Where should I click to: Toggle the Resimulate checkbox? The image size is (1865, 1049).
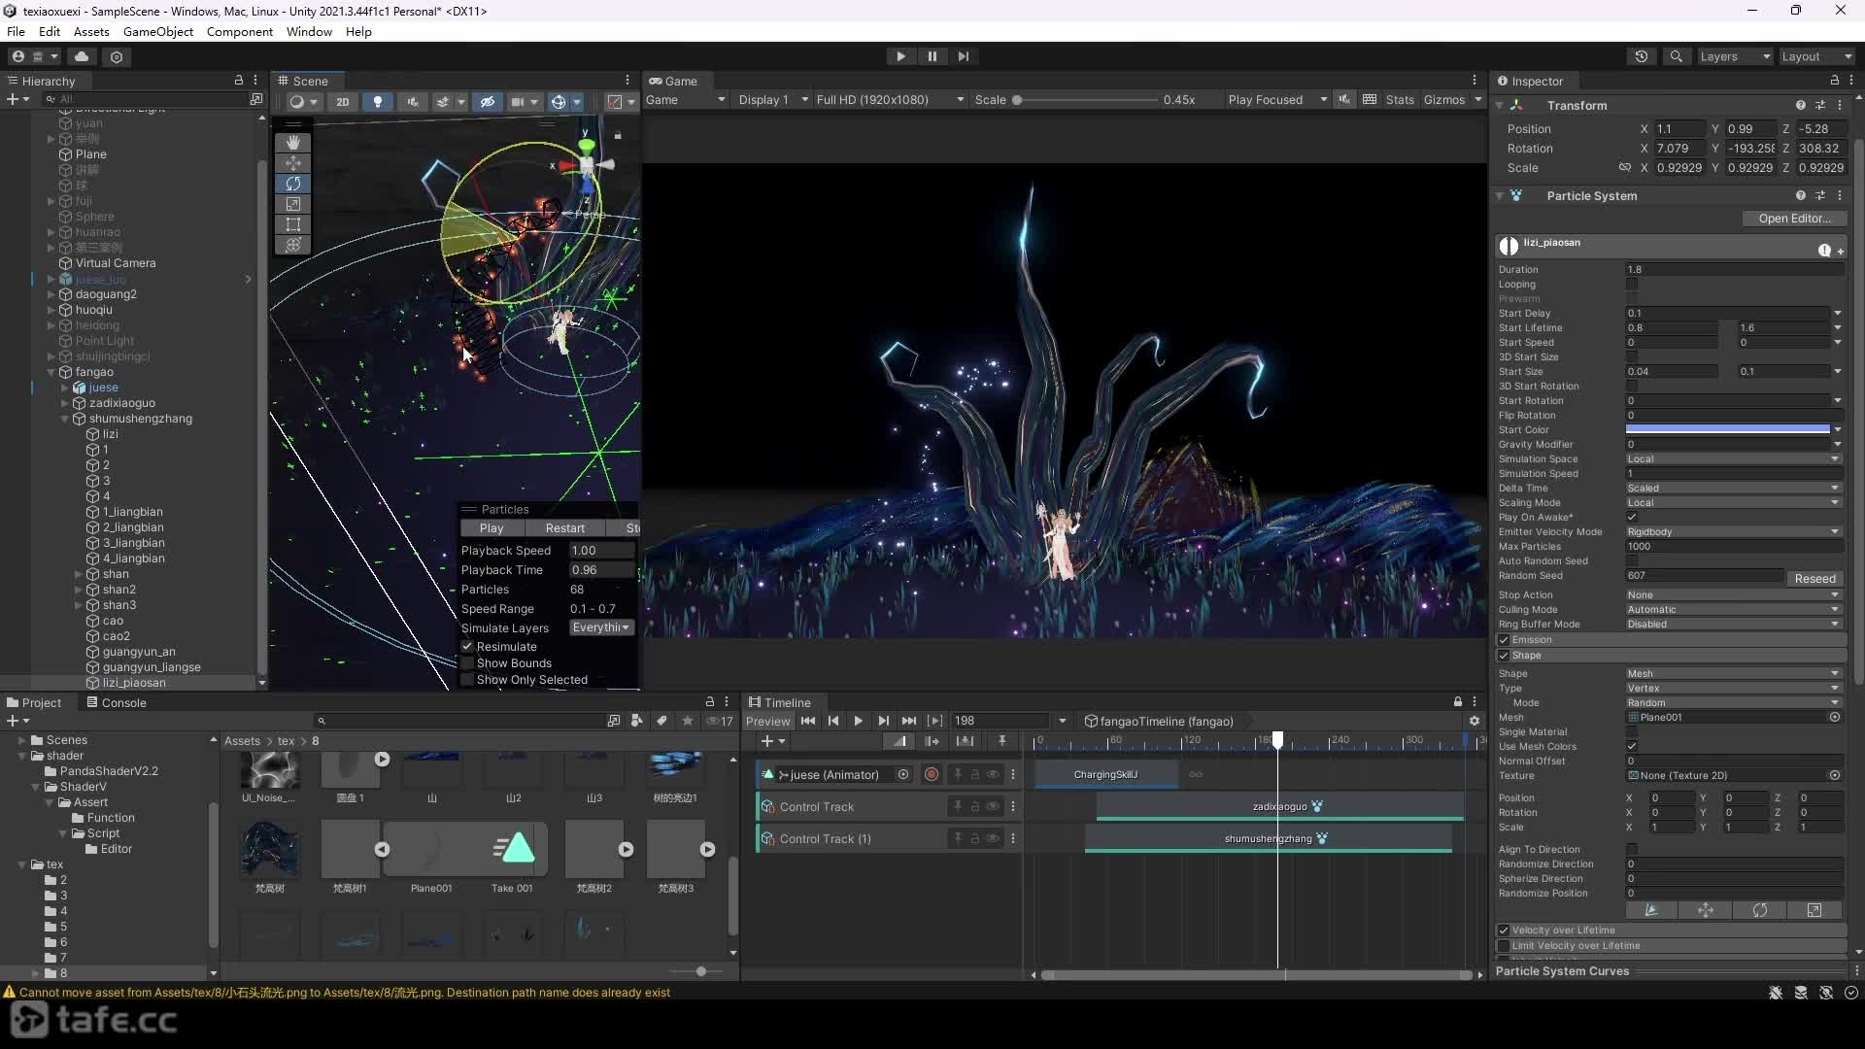467,647
